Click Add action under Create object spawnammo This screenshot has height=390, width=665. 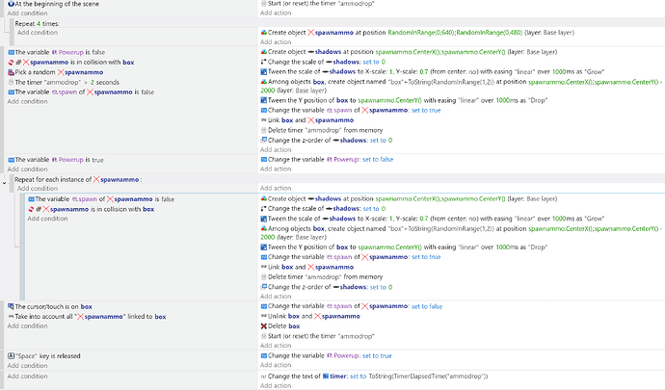(x=276, y=42)
